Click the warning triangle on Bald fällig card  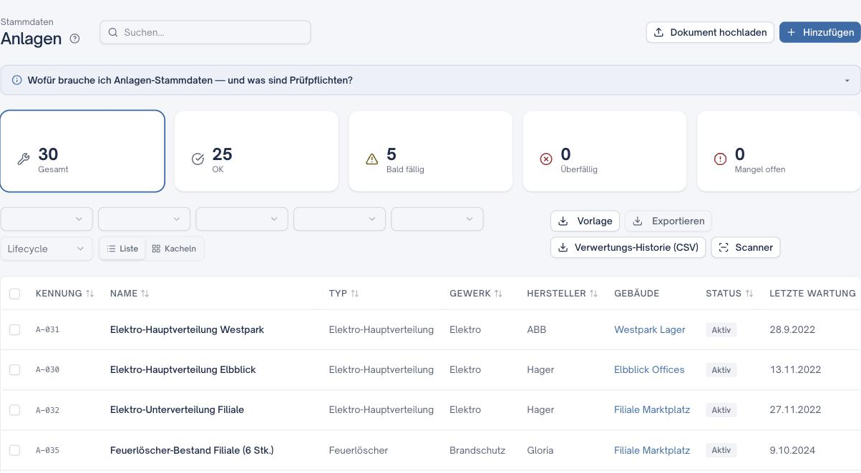pyautogui.click(x=371, y=159)
